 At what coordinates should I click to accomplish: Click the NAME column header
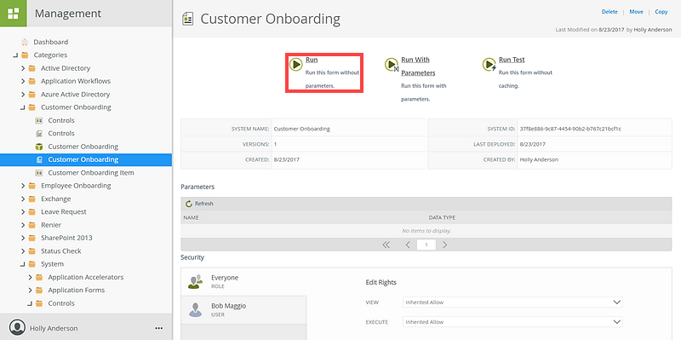pyautogui.click(x=191, y=218)
